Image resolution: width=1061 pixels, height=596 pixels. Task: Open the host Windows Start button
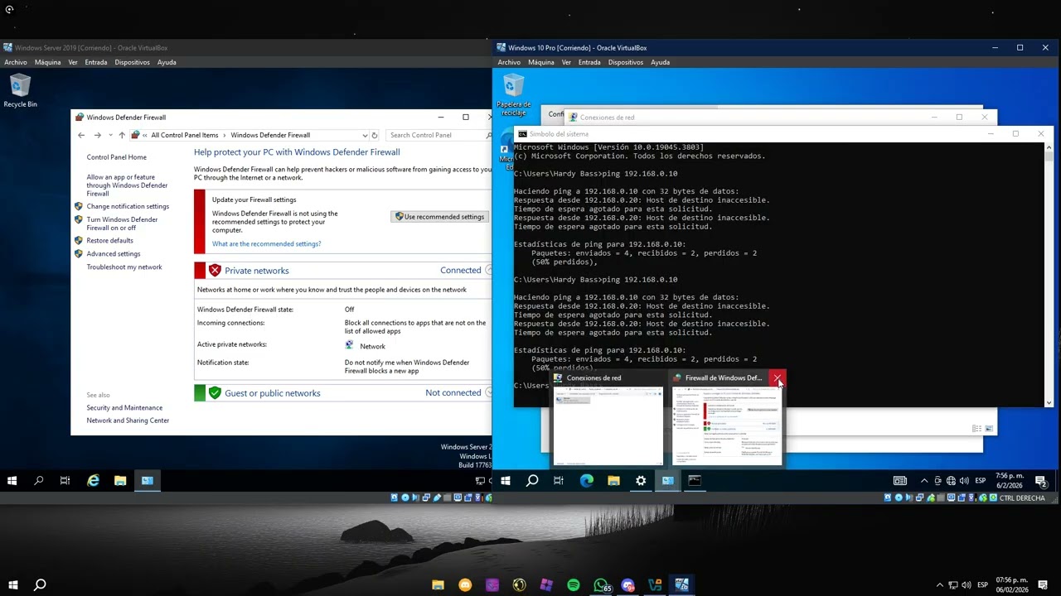(x=12, y=585)
